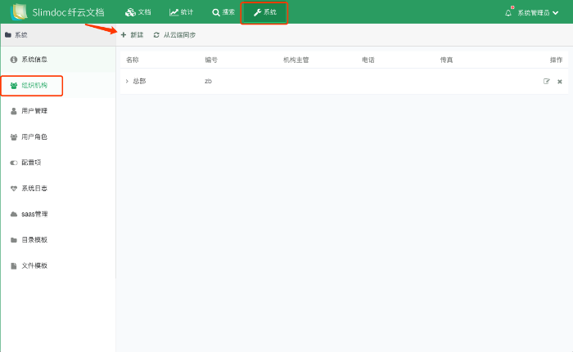
Task: Click the 电话 column header
Action: 368,60
